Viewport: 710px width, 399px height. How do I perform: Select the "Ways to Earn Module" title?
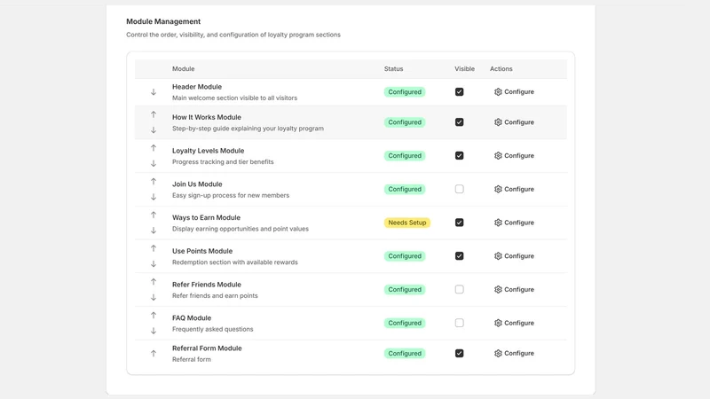[206, 217]
